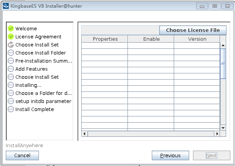The image size is (235, 166).
Task: Click the horizontal scrollbar left arrow
Action: 84,134
